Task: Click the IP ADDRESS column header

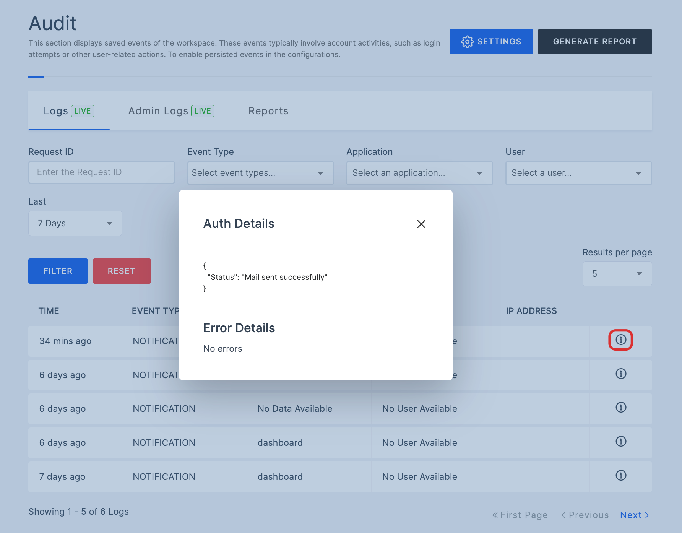Action: (531, 311)
